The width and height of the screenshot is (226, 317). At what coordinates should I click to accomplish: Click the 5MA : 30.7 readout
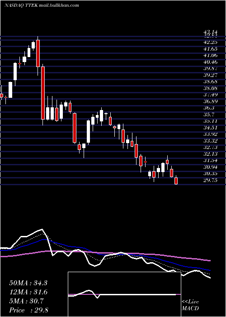27,301
